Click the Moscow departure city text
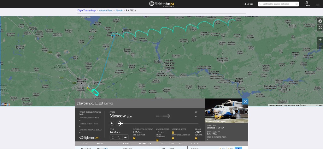323x149 pixels. coord(118,116)
